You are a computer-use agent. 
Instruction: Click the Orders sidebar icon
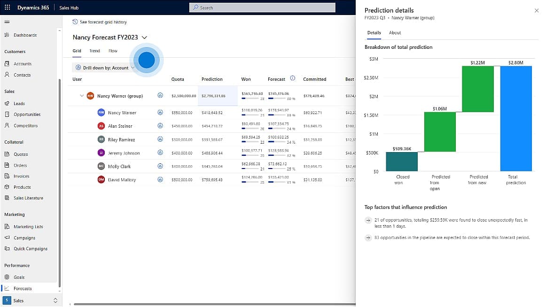(7, 165)
